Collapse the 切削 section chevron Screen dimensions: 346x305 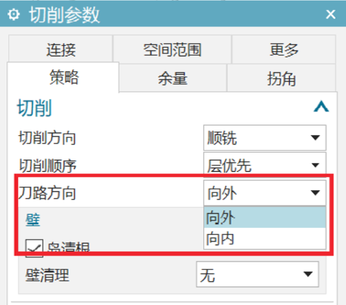321,107
